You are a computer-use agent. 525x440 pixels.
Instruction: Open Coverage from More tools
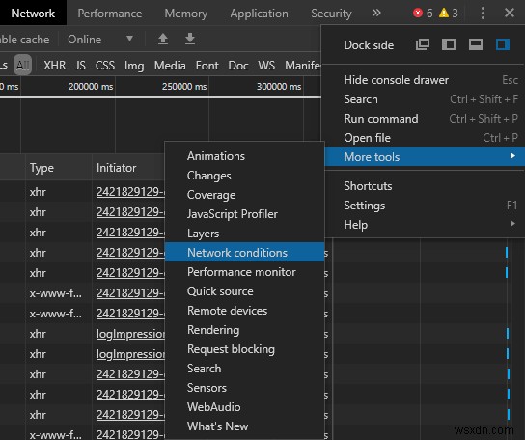[x=244, y=195]
